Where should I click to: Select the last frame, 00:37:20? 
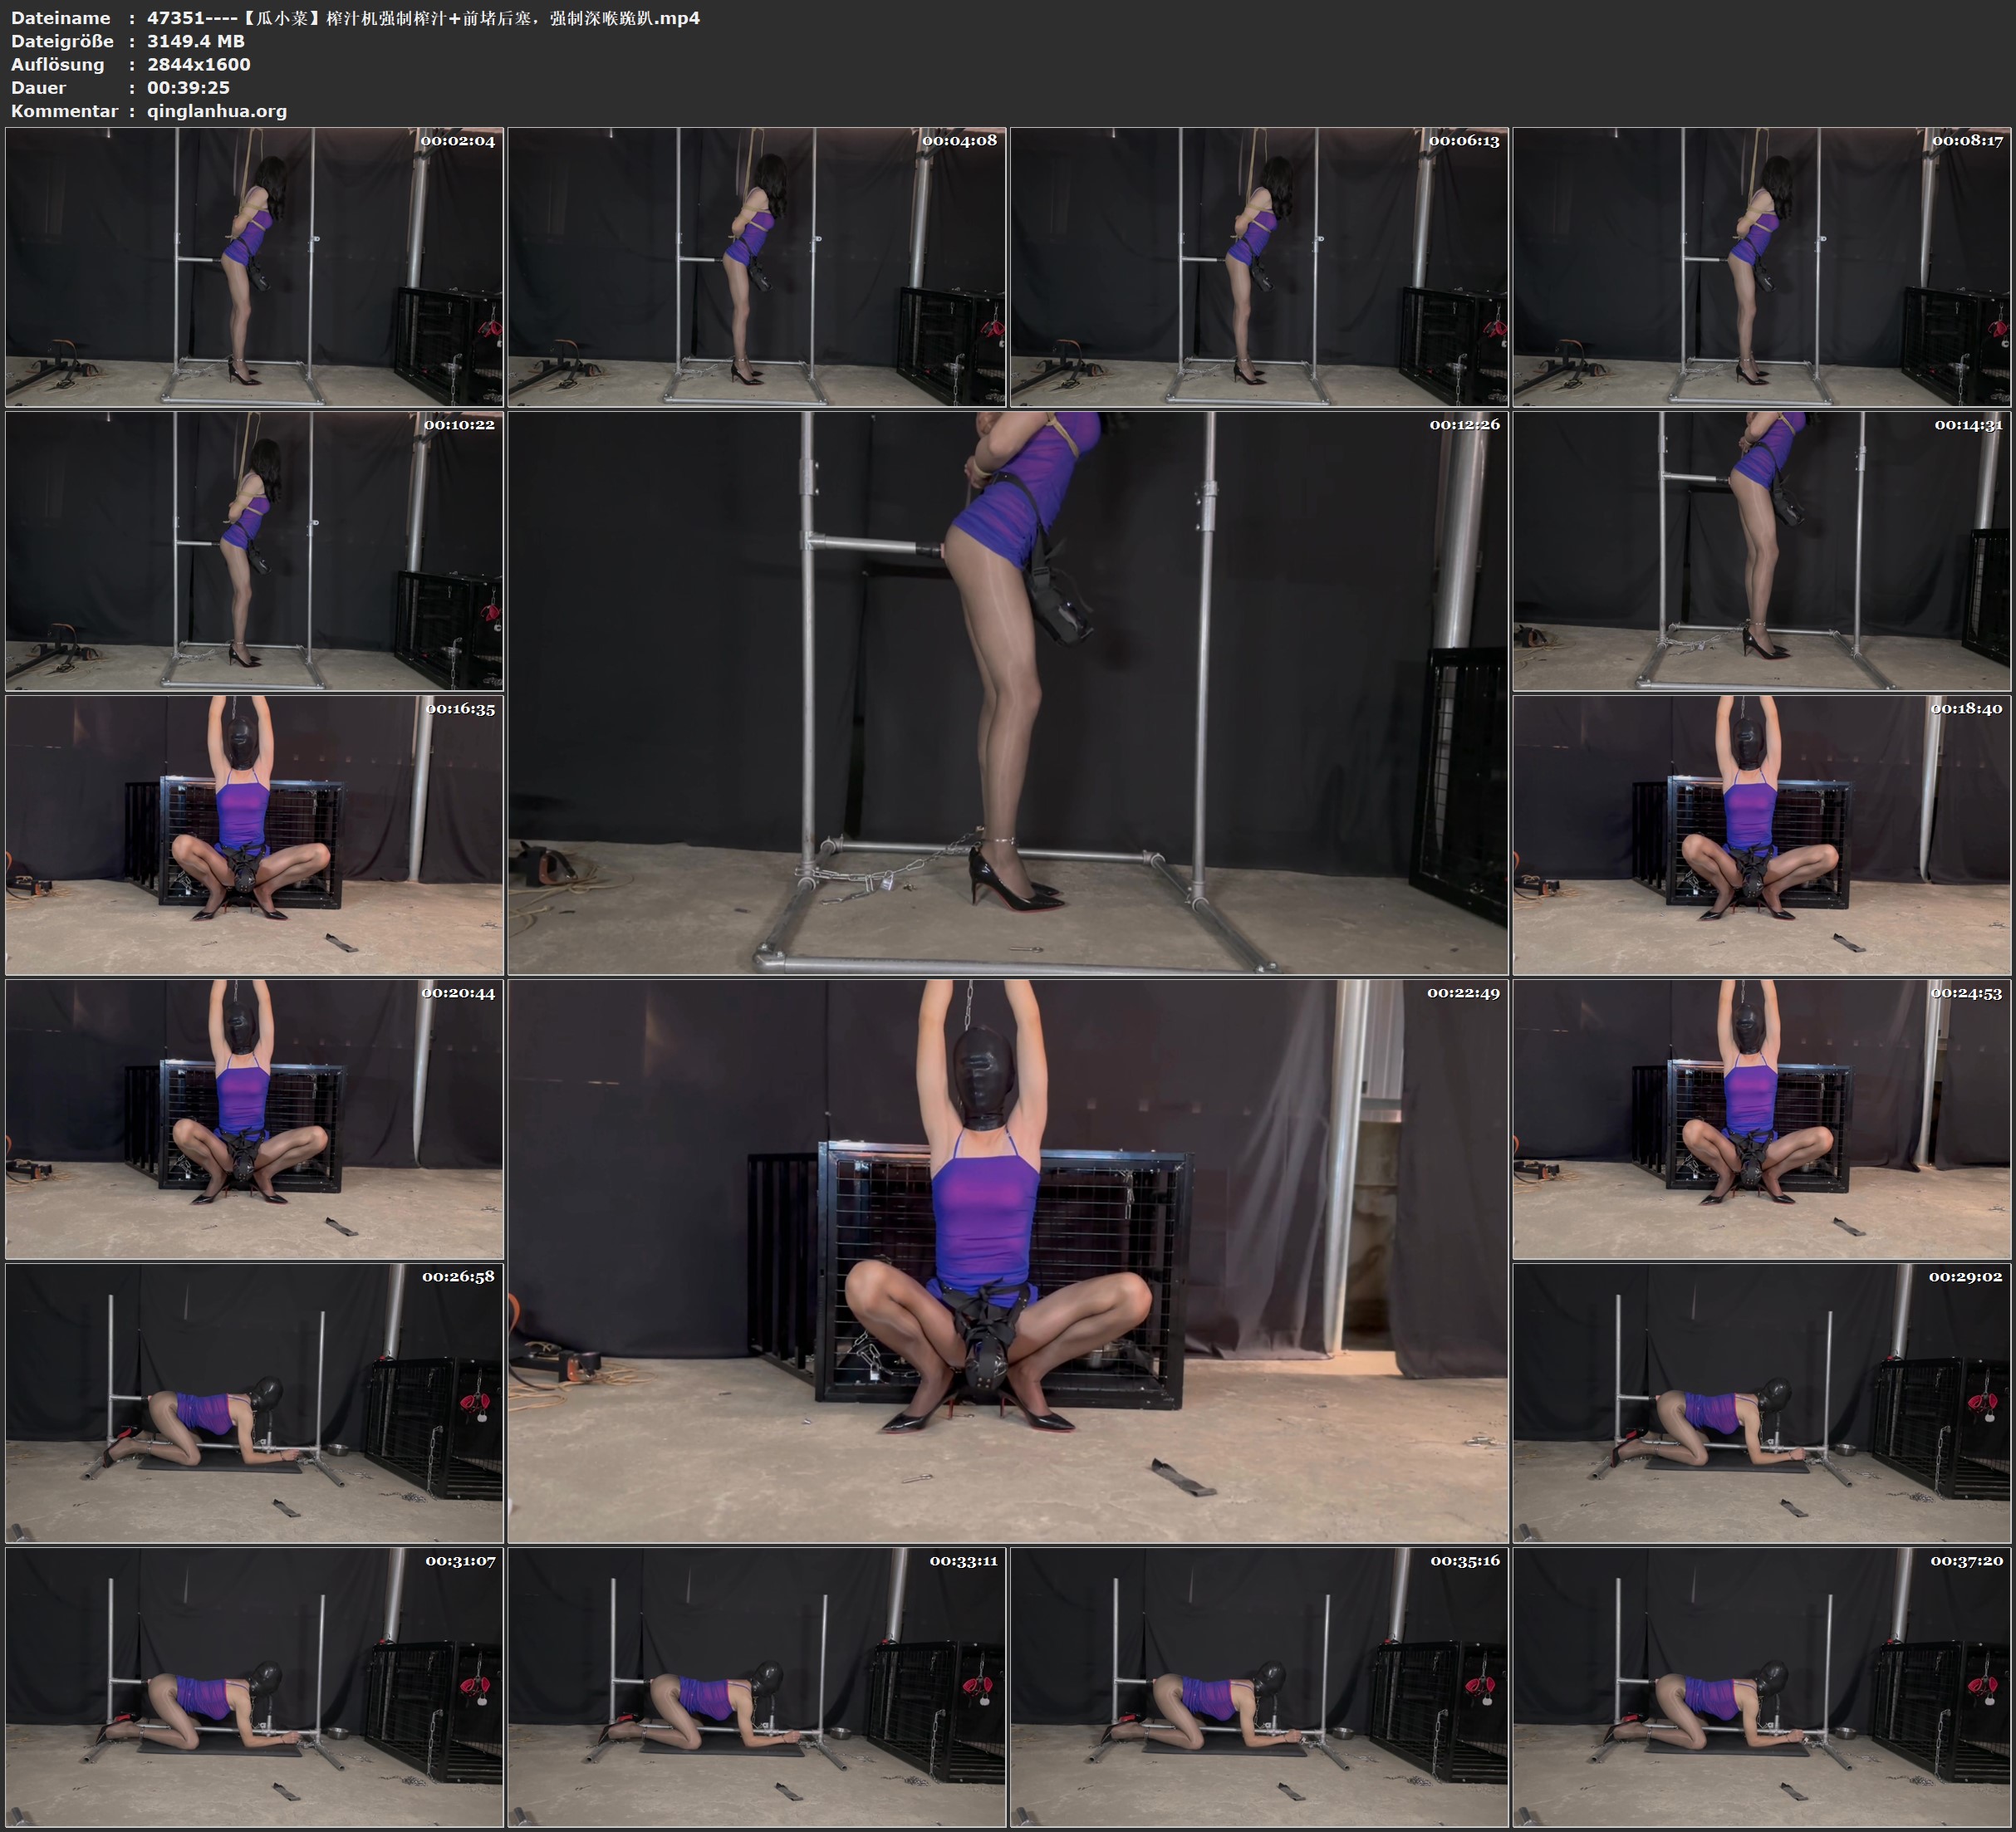1761,1687
